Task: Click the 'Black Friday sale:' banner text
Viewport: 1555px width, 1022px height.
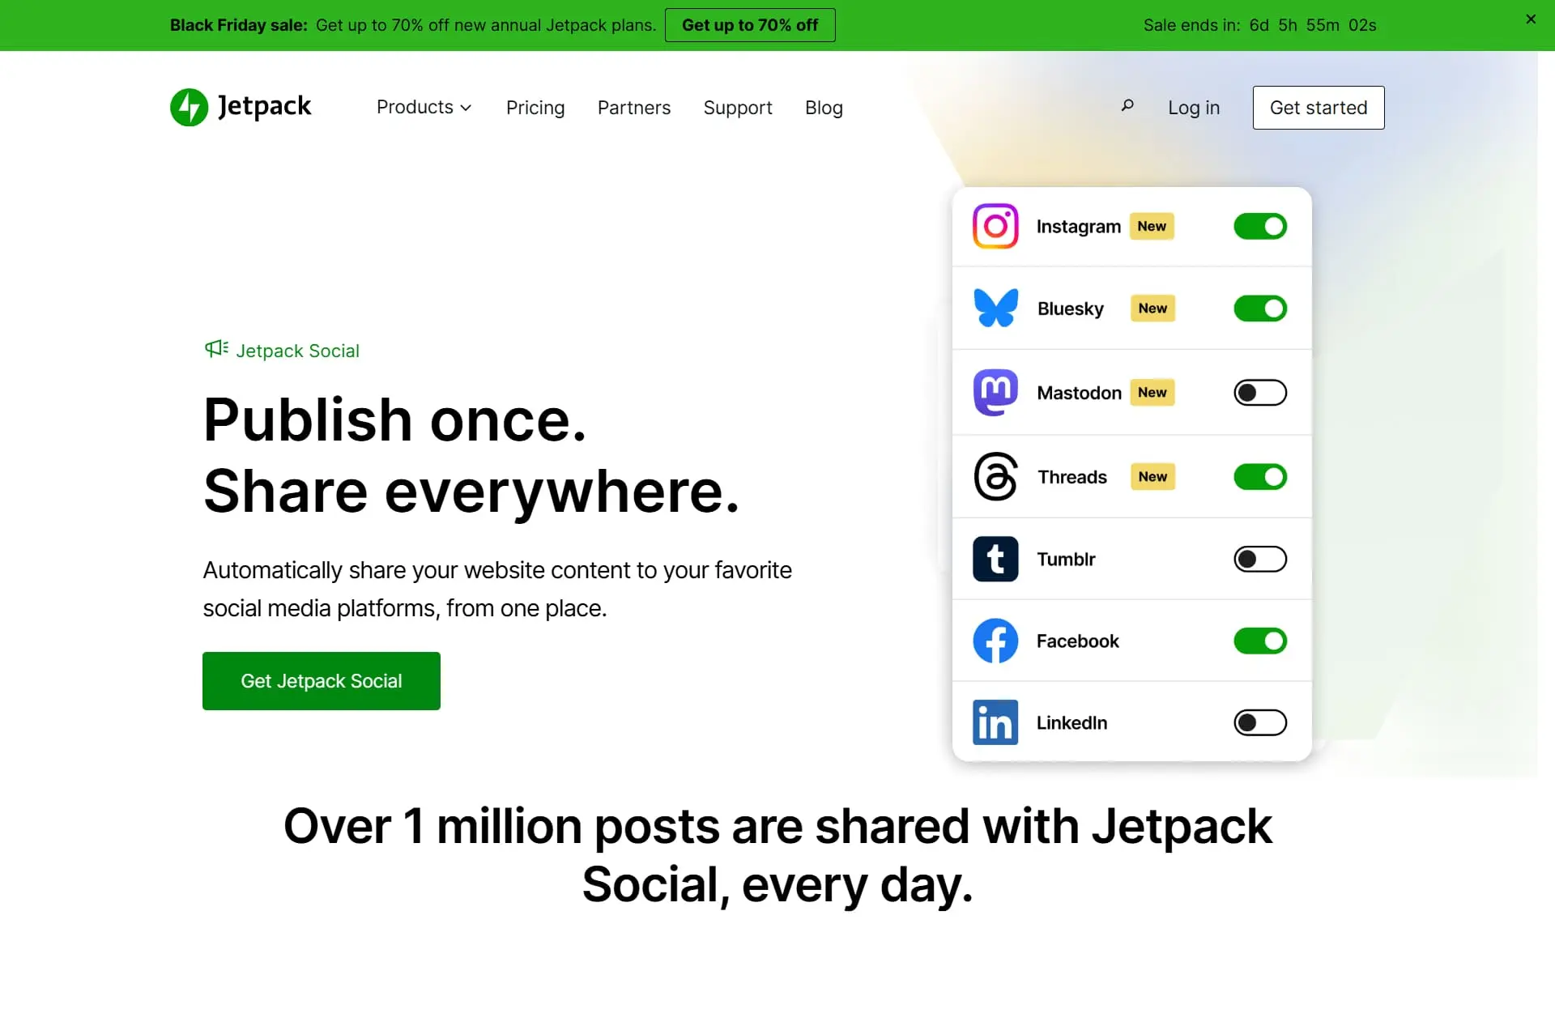Action: (238, 25)
